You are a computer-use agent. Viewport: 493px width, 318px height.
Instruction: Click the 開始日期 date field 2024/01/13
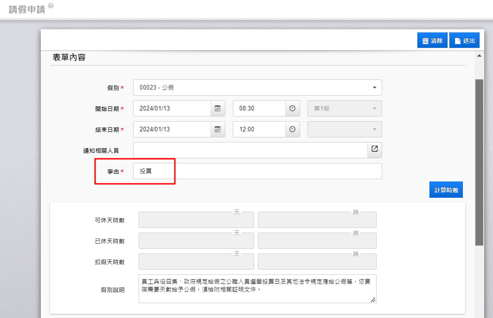172,108
